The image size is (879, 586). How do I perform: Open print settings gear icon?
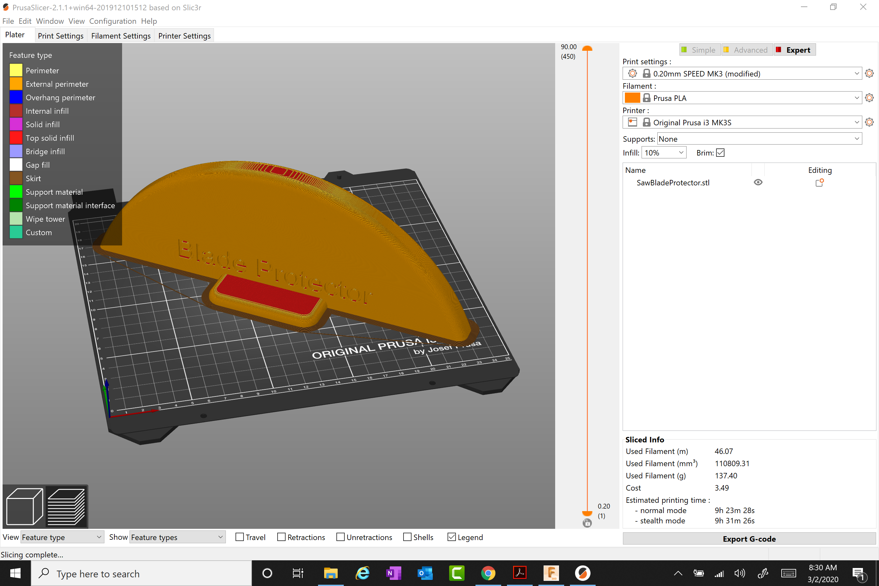coord(869,73)
